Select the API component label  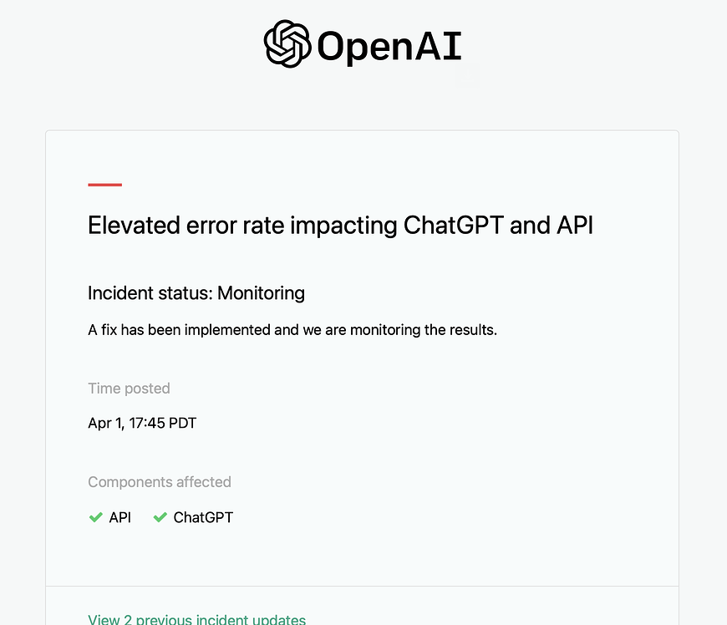tap(120, 517)
